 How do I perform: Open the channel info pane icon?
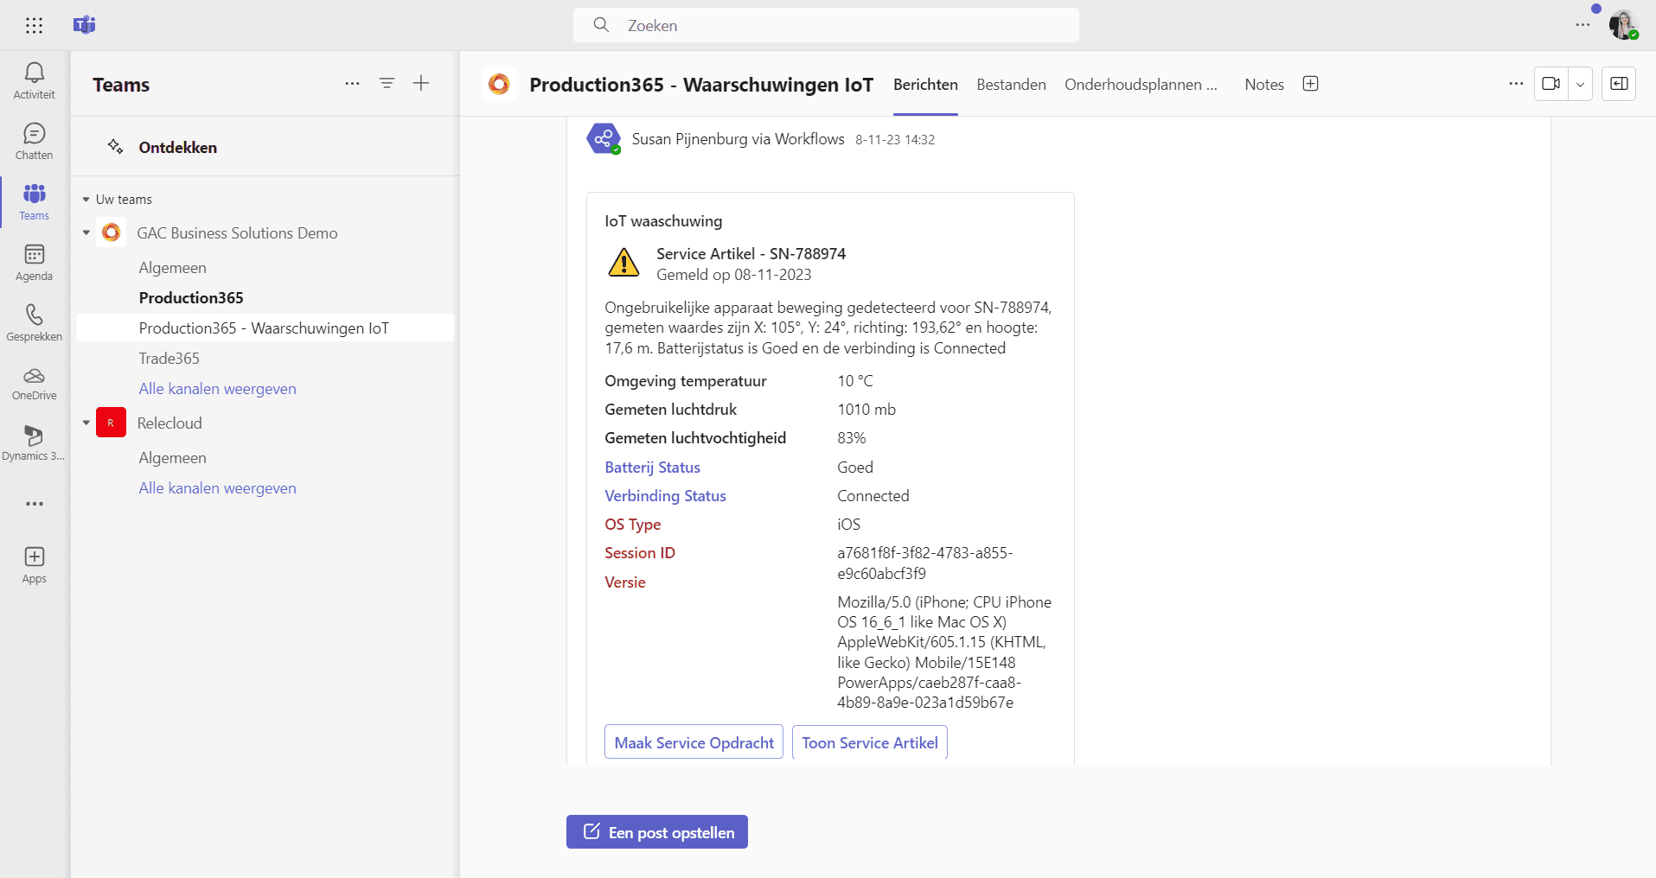tap(1619, 84)
